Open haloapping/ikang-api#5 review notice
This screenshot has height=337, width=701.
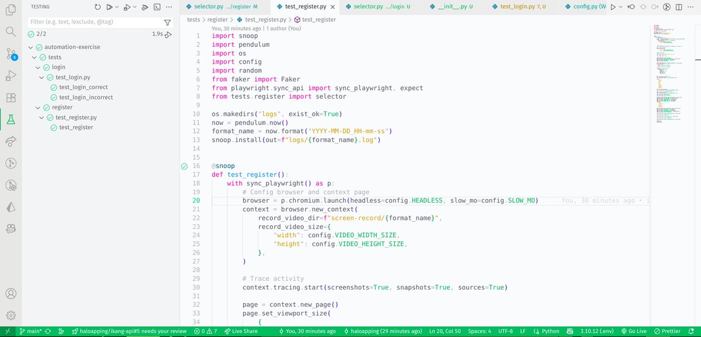[x=129, y=331]
